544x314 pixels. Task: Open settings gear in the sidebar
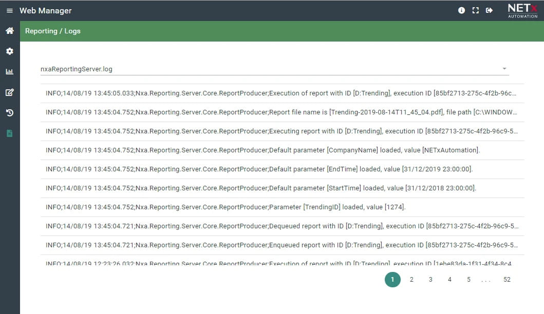coord(10,51)
